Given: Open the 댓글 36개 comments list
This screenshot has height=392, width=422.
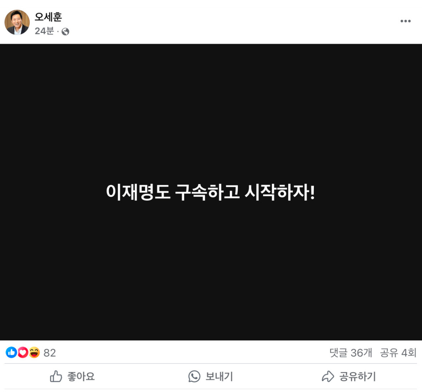Looking at the screenshot, I should pyautogui.click(x=351, y=352).
